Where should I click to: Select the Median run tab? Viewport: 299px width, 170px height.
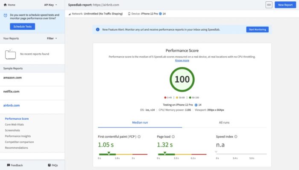coord(140,122)
